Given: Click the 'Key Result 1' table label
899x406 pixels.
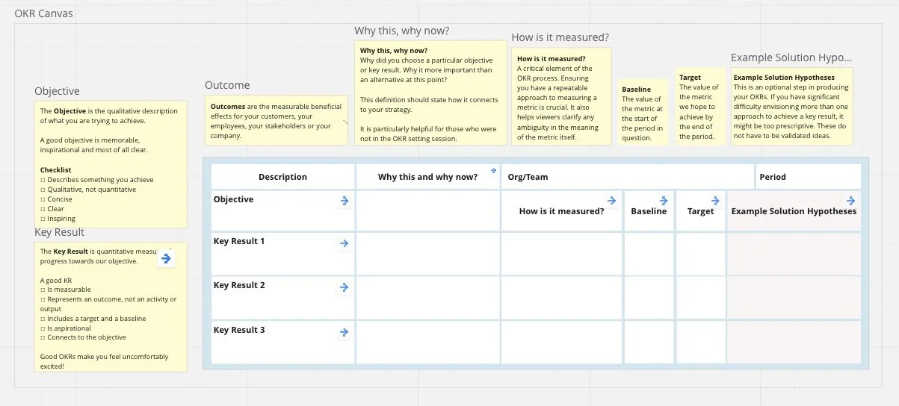Looking at the screenshot, I should point(239,241).
